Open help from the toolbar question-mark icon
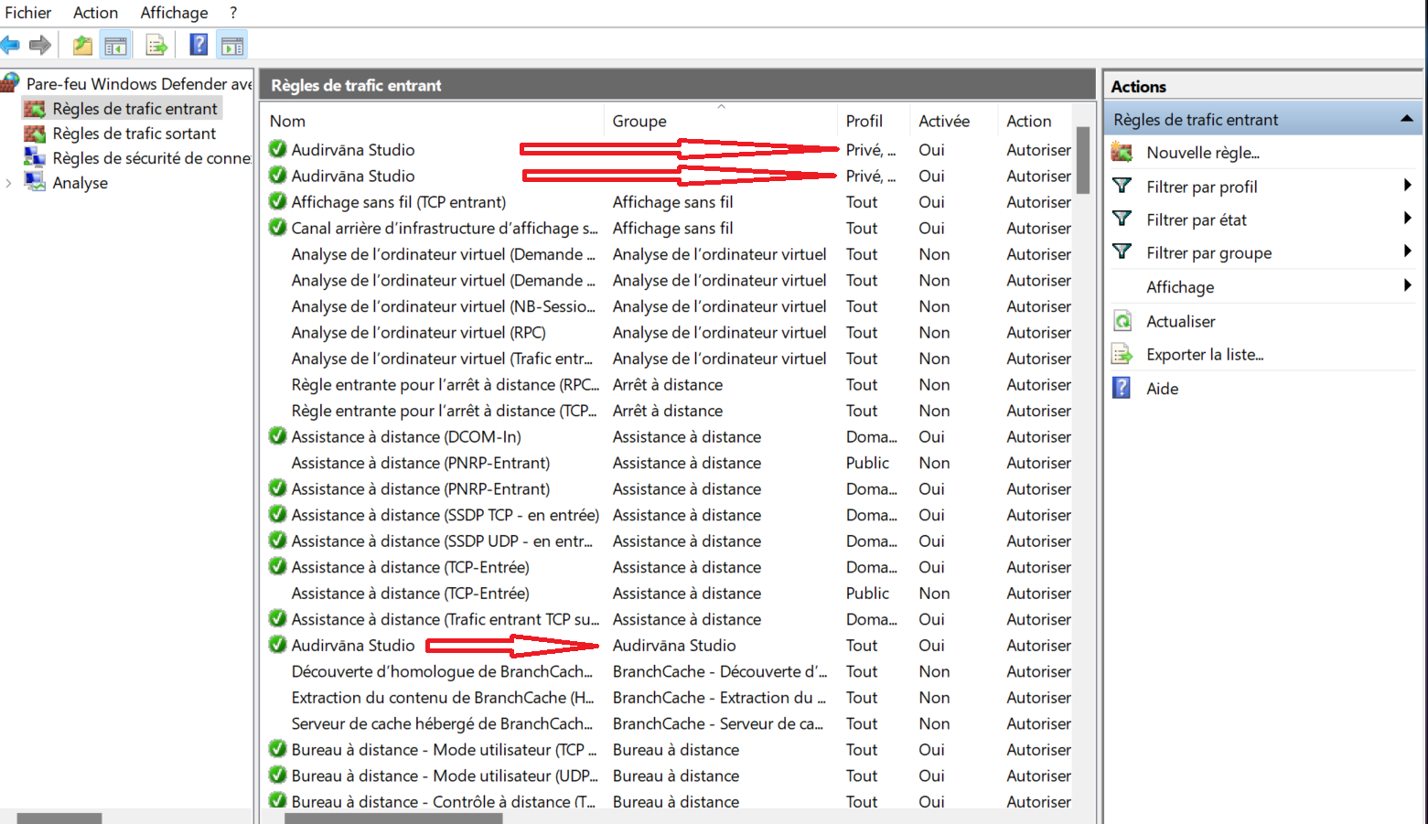The image size is (1428, 824). coord(199,45)
